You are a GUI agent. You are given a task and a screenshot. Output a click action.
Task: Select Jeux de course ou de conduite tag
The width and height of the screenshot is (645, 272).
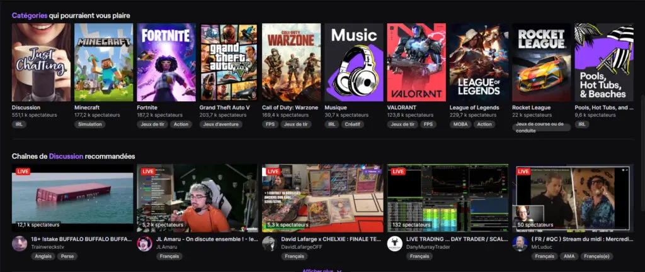[x=541, y=127]
